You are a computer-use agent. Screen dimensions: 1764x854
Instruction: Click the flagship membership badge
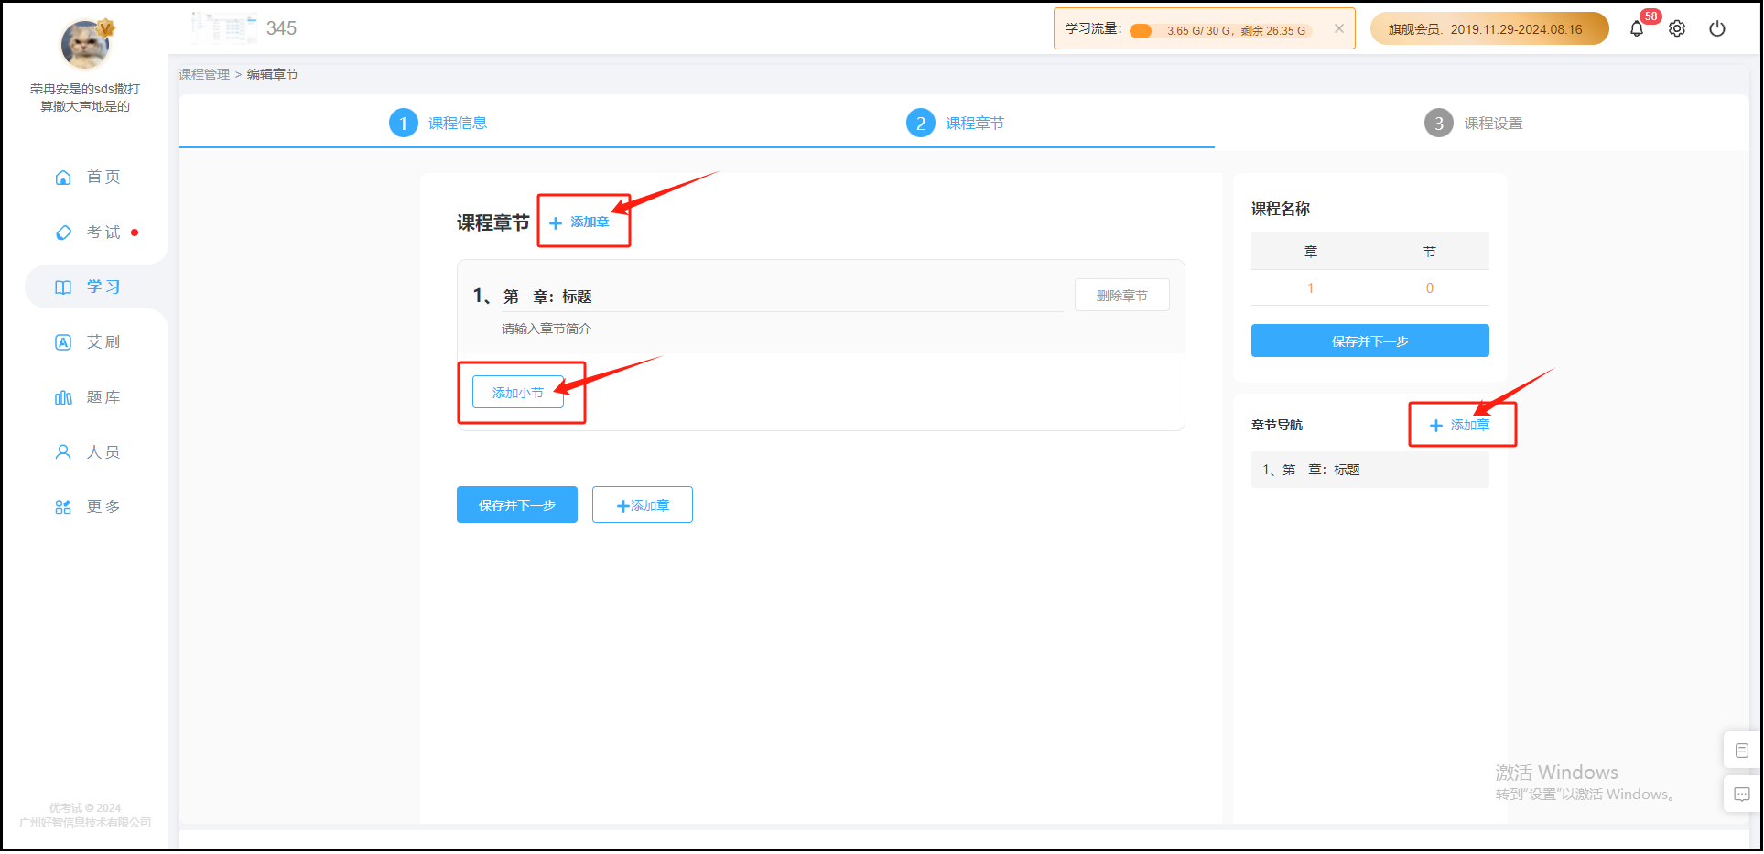(1489, 28)
